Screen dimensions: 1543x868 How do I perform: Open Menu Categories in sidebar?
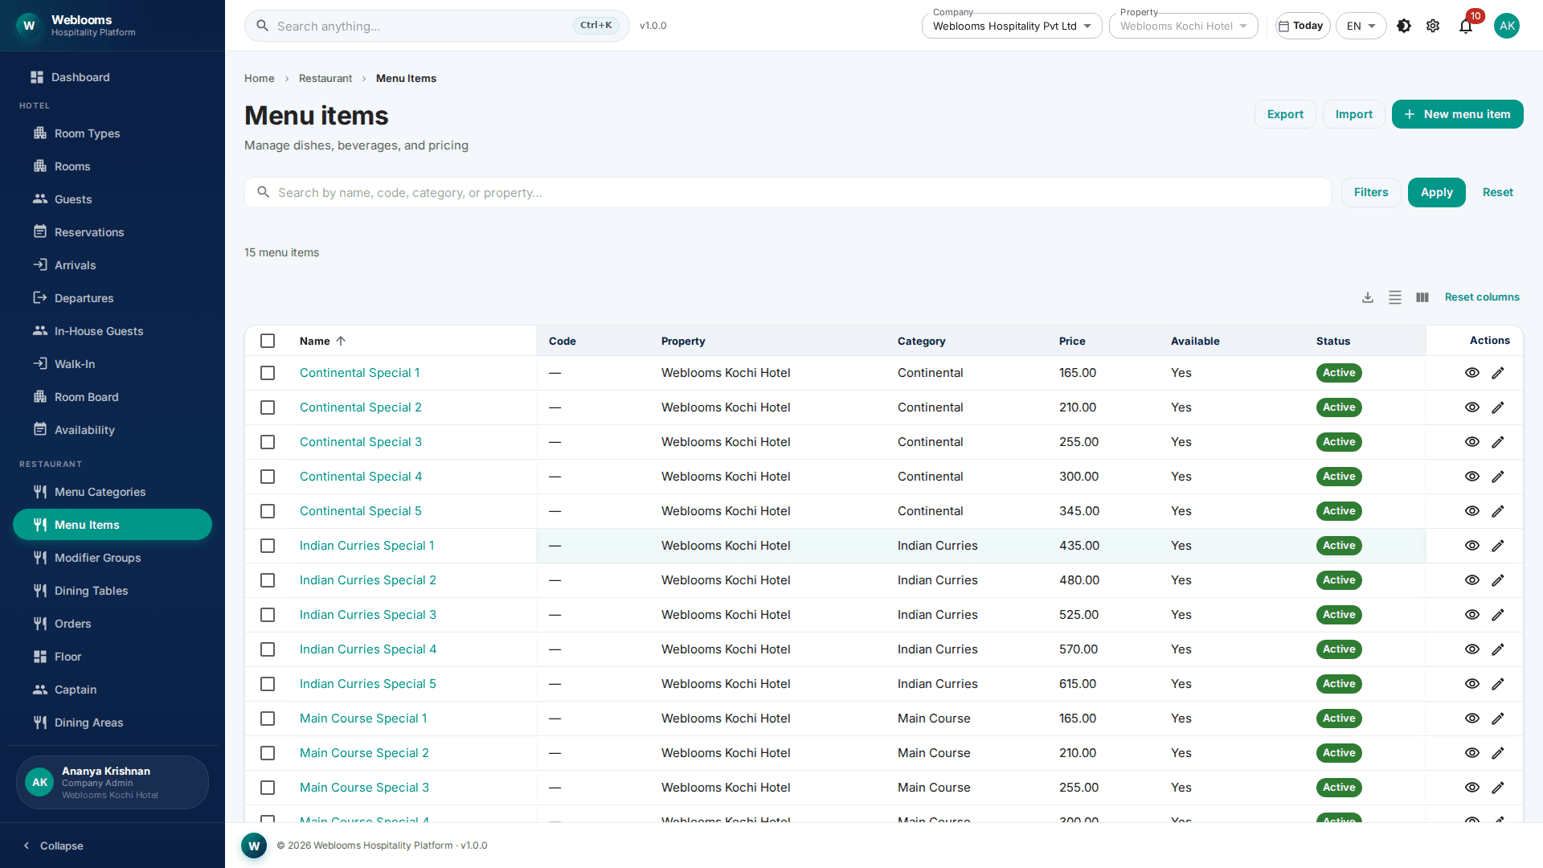click(113, 492)
